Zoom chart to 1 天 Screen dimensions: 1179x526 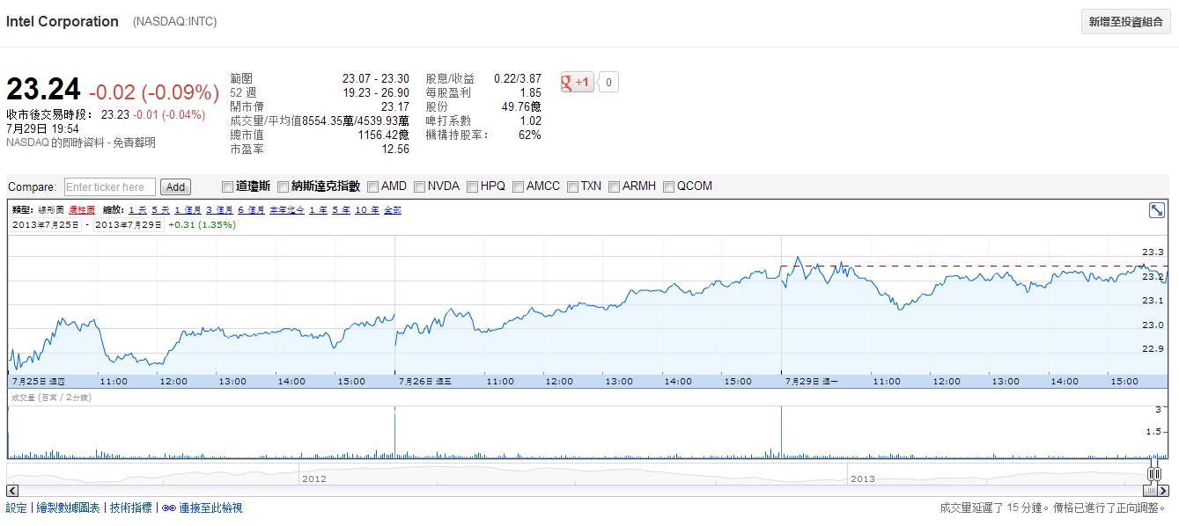click(137, 210)
